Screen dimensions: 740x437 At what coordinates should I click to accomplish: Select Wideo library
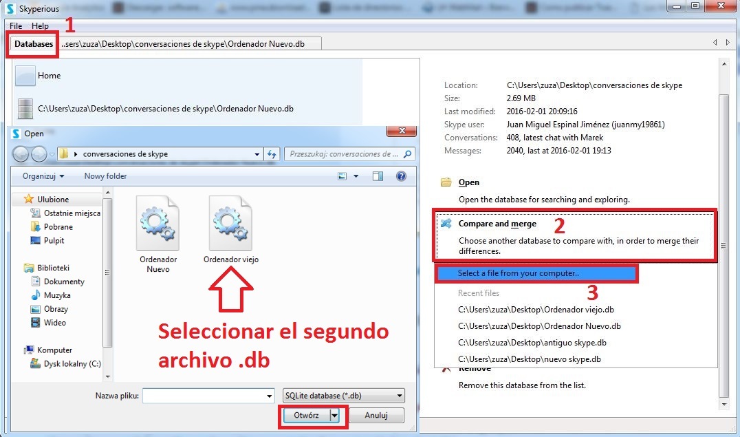(55, 323)
